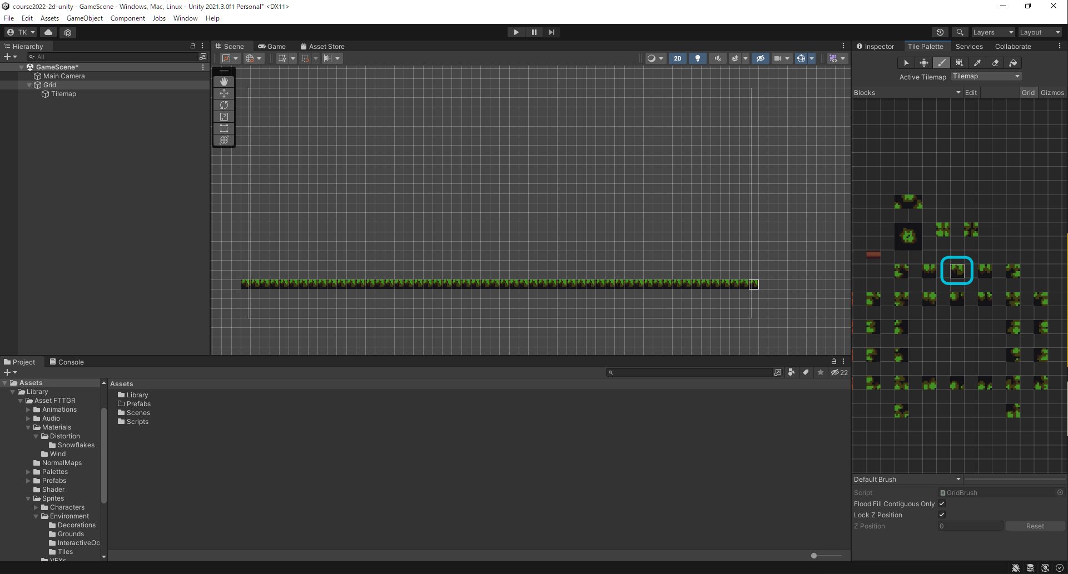Activate the Scene view Hand tool
This screenshot has width=1068, height=574.
click(x=224, y=82)
